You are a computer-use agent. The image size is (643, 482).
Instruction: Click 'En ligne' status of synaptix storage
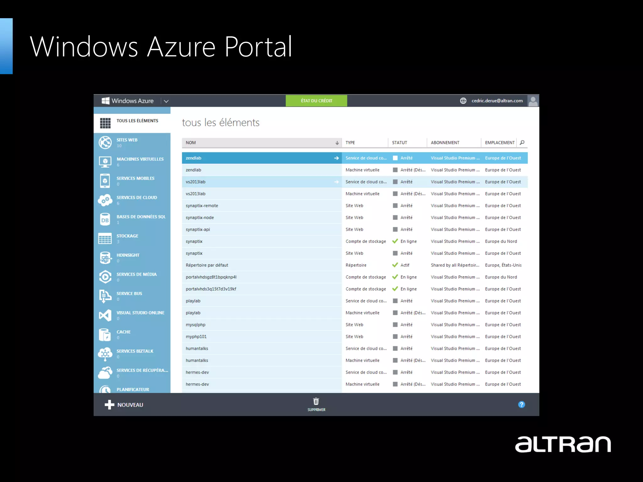pyautogui.click(x=408, y=241)
